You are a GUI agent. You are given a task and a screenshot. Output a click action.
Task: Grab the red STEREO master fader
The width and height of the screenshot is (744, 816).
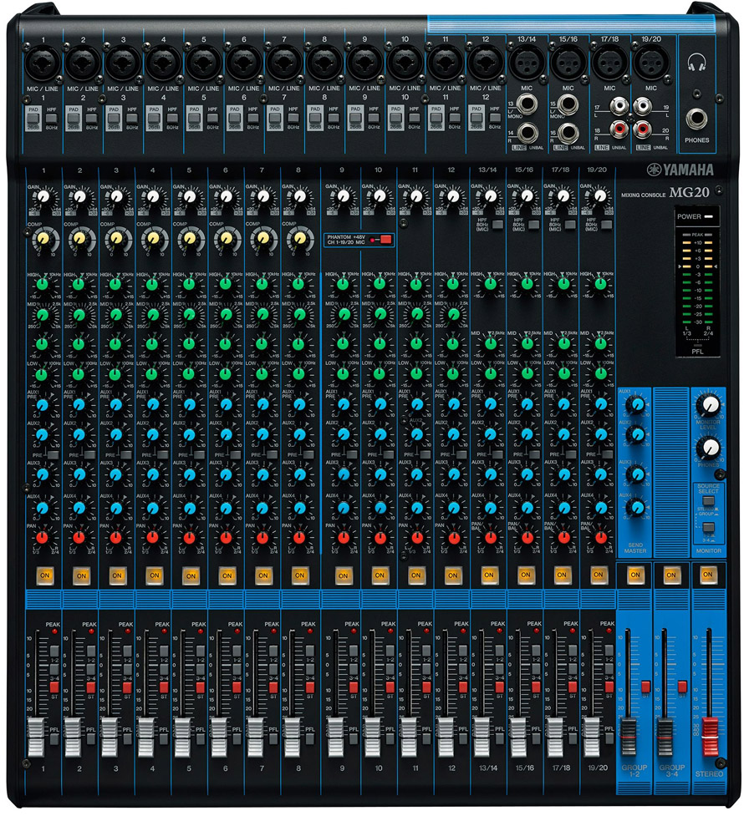[710, 736]
